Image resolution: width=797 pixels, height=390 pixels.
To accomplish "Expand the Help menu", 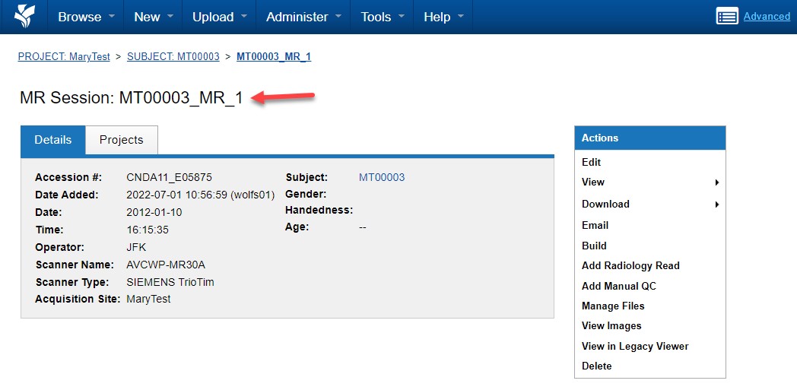I will click(443, 17).
